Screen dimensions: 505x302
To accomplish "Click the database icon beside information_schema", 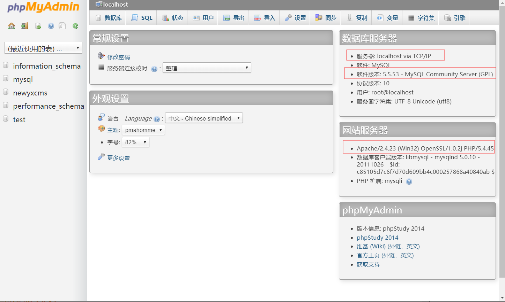I will coord(6,65).
